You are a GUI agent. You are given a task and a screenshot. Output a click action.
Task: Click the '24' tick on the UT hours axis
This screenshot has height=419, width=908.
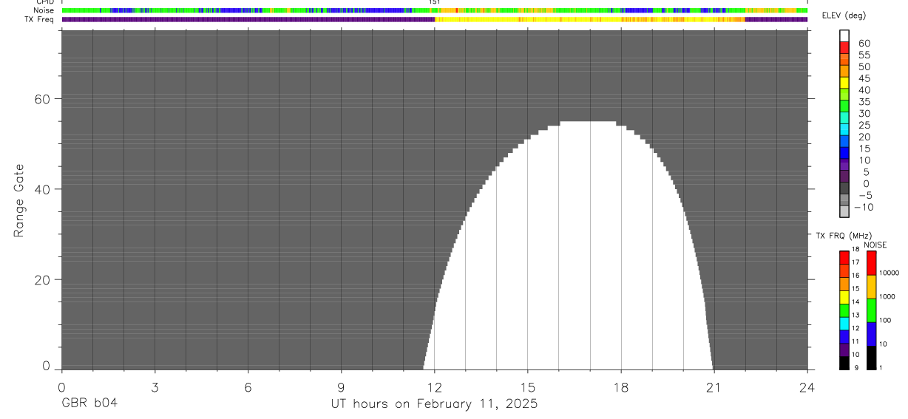[x=807, y=386]
